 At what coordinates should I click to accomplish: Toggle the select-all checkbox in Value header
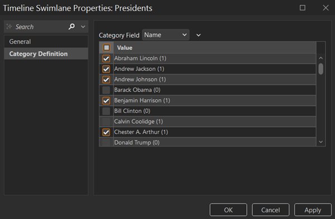(107, 47)
